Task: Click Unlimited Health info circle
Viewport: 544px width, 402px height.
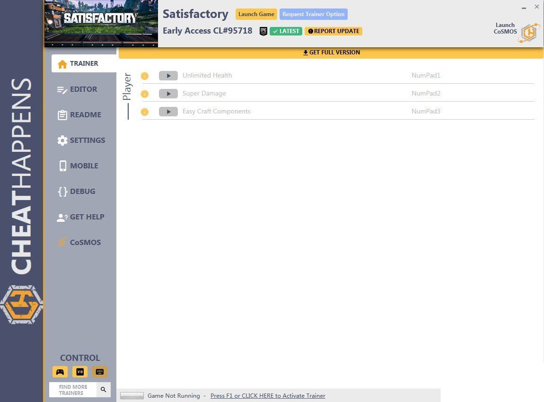Action: (145, 76)
